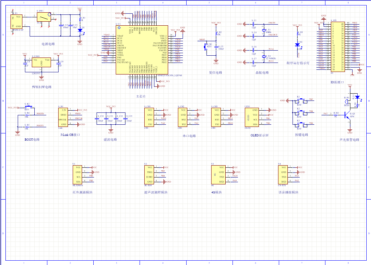Click the '主芯片' section title
This screenshot has height=265, width=371.
click(x=141, y=97)
